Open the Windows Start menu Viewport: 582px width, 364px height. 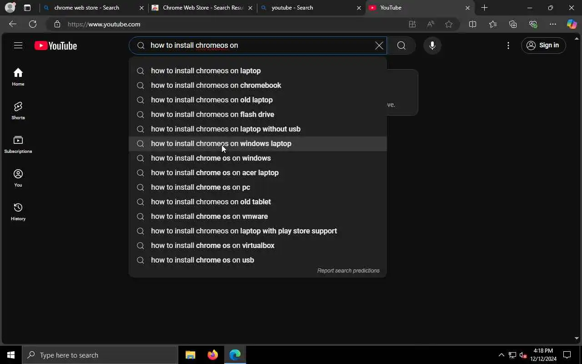click(11, 355)
